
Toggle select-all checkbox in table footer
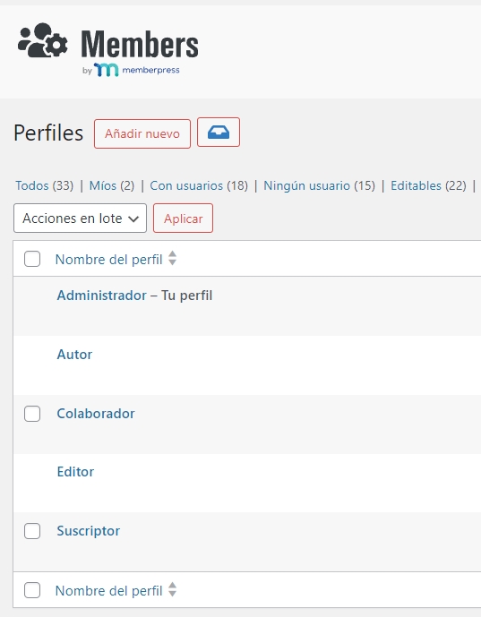coord(32,590)
